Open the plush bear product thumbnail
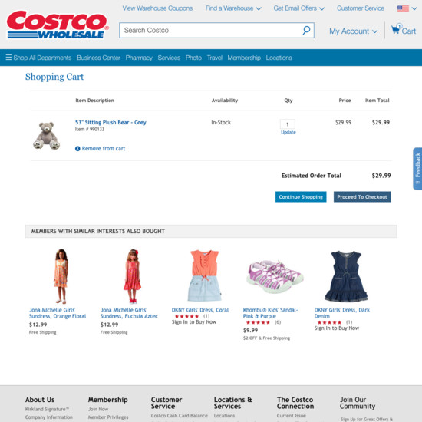The image size is (422, 422). [x=46, y=135]
